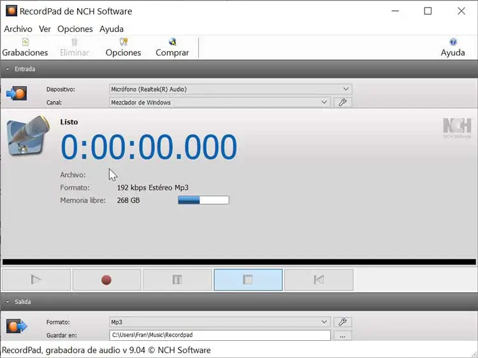The width and height of the screenshot is (478, 358).
Task: Click the Comprar toolbar button
Action: point(172,48)
